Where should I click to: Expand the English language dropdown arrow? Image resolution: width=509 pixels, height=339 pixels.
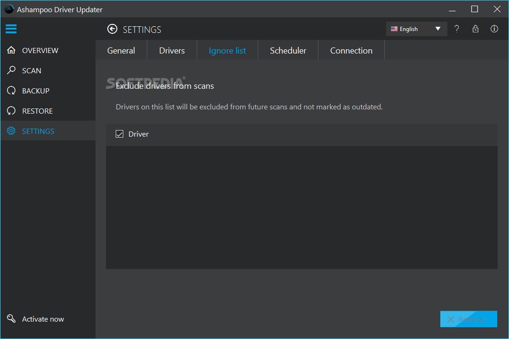pos(438,29)
